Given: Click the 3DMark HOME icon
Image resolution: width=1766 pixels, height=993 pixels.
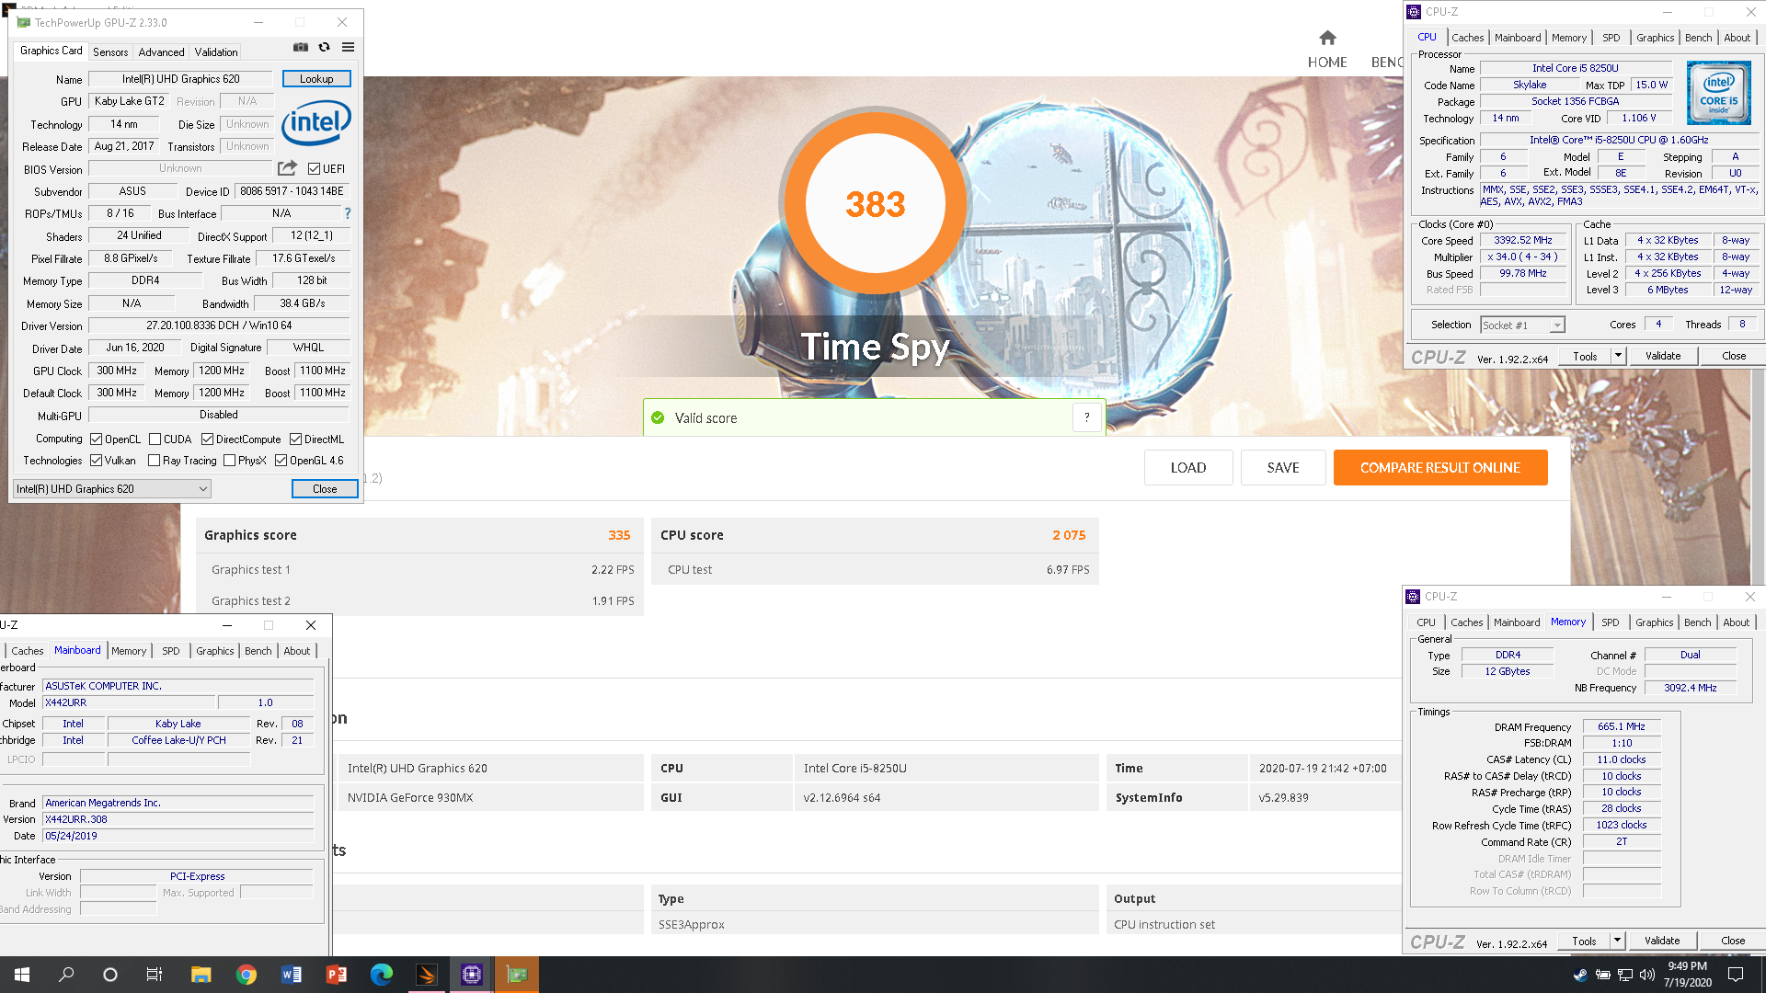Looking at the screenshot, I should (1327, 38).
